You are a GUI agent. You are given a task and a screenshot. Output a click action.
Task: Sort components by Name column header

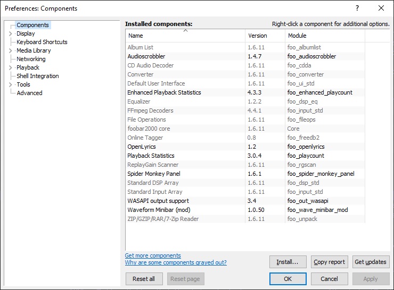click(185, 36)
